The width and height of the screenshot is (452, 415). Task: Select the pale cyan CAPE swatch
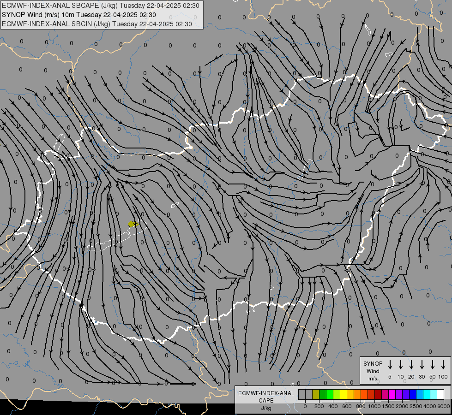pyautogui.click(x=434, y=394)
